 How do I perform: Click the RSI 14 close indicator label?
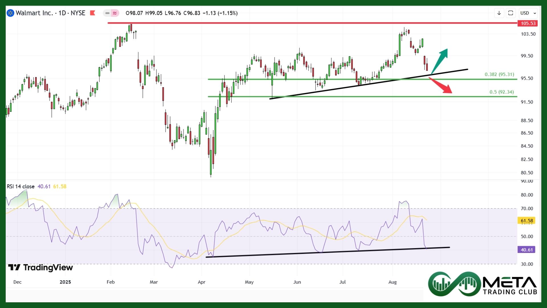click(x=21, y=187)
